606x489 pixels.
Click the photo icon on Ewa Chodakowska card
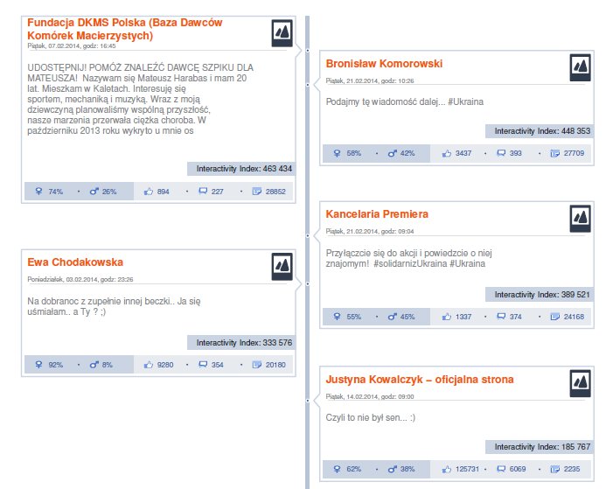[x=282, y=266]
